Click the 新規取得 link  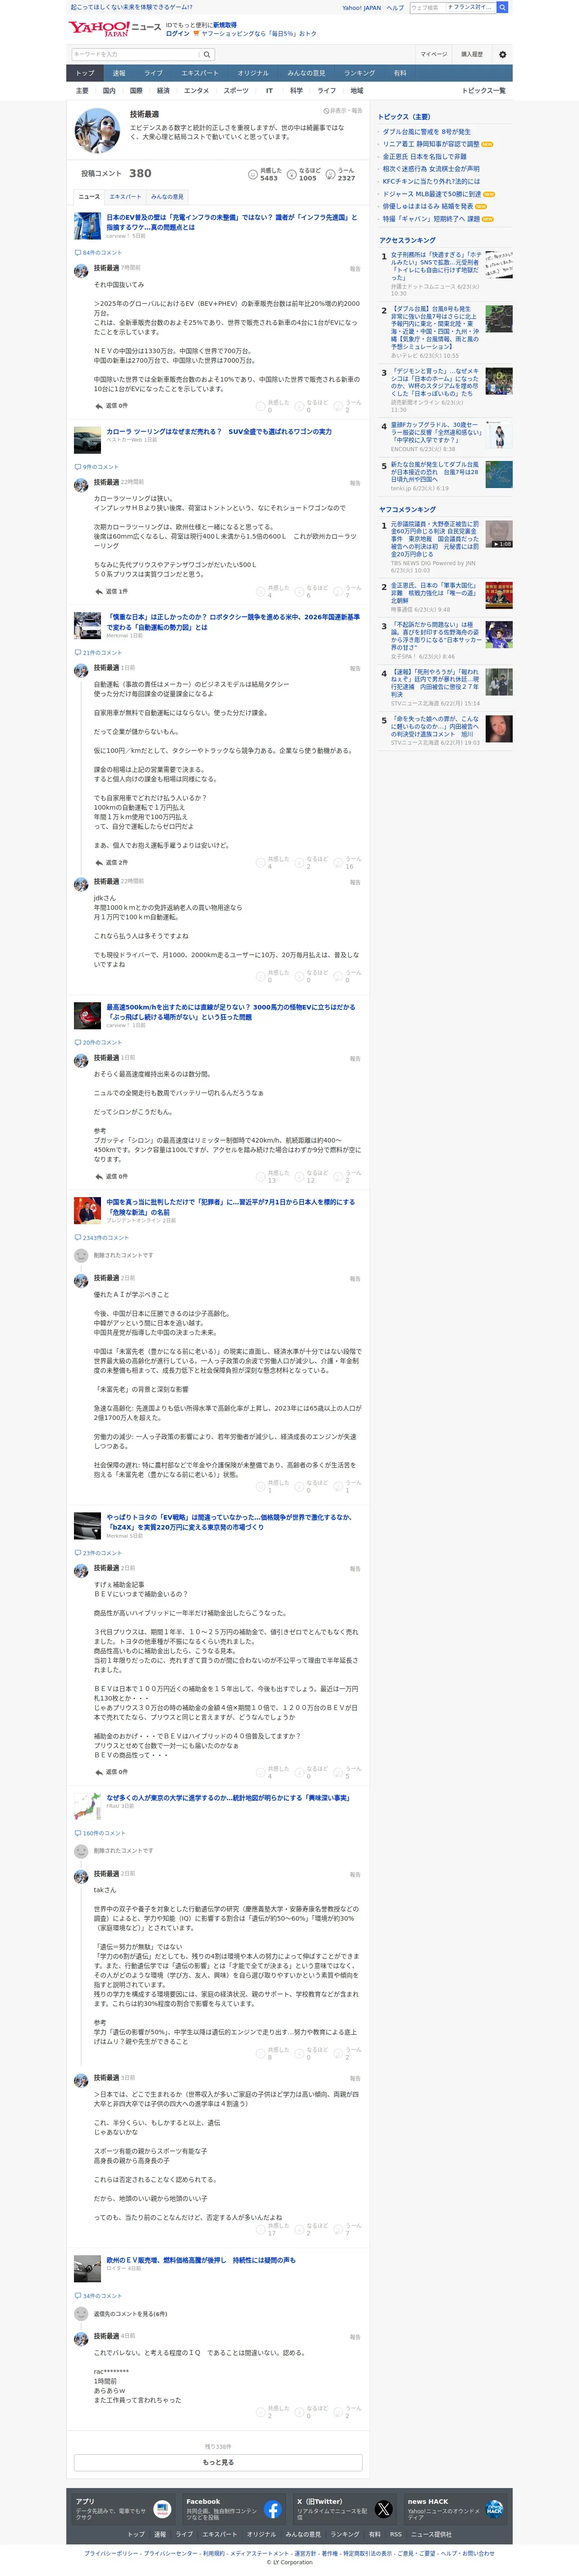[225, 24]
